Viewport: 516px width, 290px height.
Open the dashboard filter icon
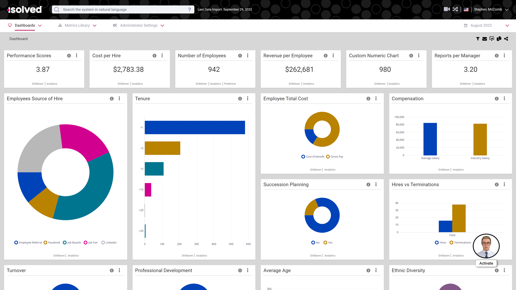pyautogui.click(x=478, y=39)
